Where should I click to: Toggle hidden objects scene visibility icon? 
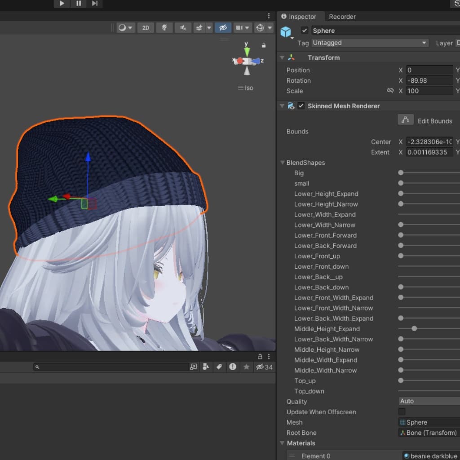[223, 27]
